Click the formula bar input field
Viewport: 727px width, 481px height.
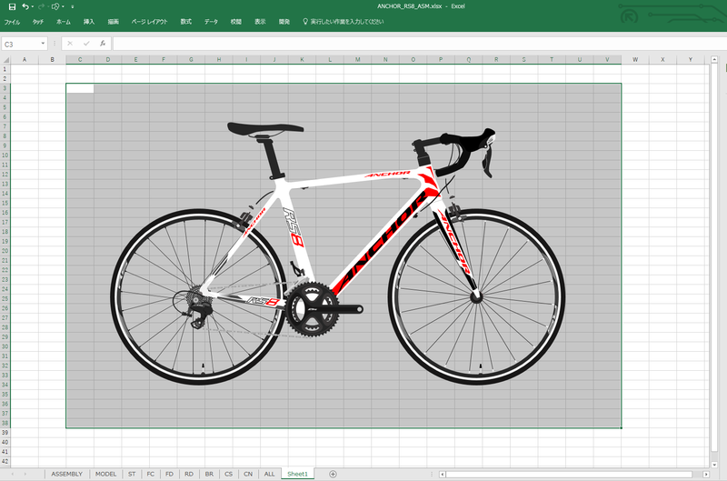pos(419,44)
